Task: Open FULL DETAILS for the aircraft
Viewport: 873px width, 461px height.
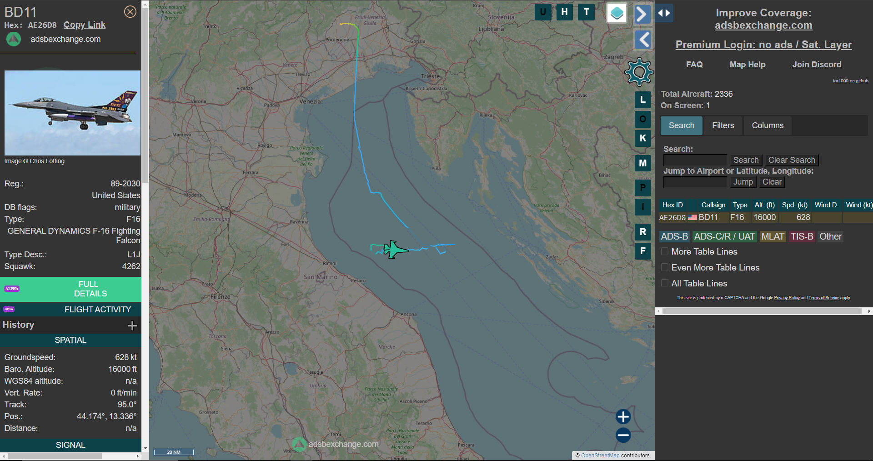Action: 71,289
